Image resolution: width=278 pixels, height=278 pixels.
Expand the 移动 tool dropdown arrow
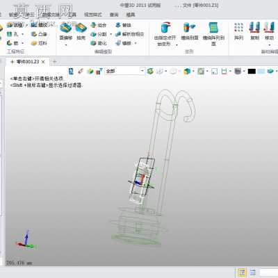pyautogui.click(x=269, y=45)
